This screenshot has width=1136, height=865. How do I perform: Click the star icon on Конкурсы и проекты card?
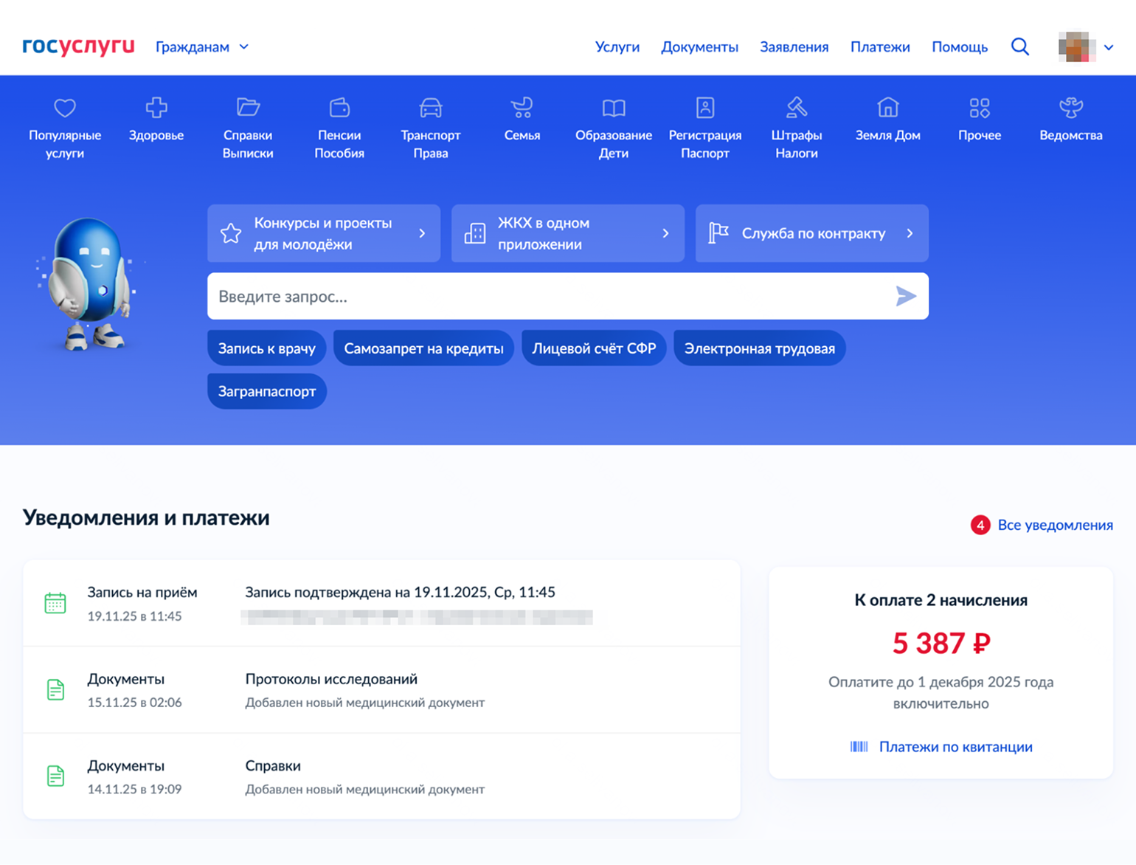(231, 233)
